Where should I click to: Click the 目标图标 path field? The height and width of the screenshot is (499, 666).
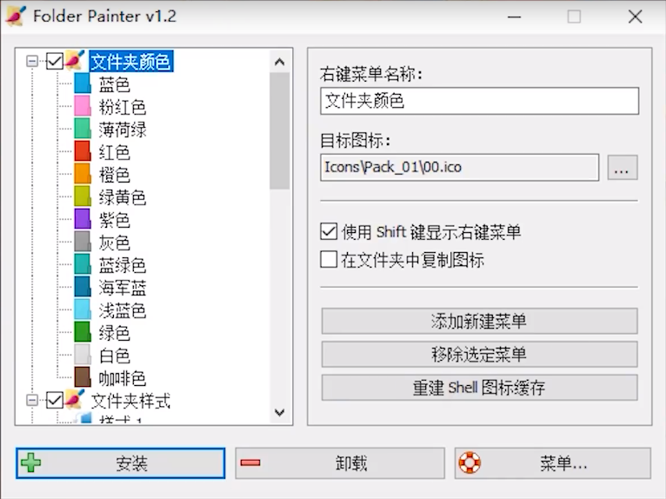coord(460,167)
